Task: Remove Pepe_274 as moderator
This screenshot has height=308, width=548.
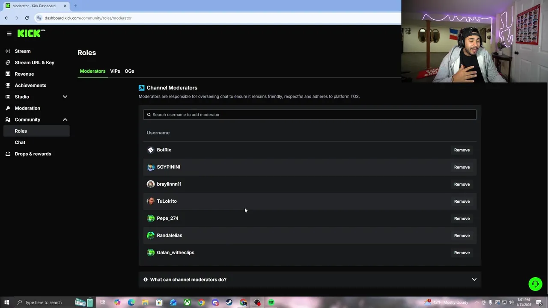Action: [x=462, y=219]
